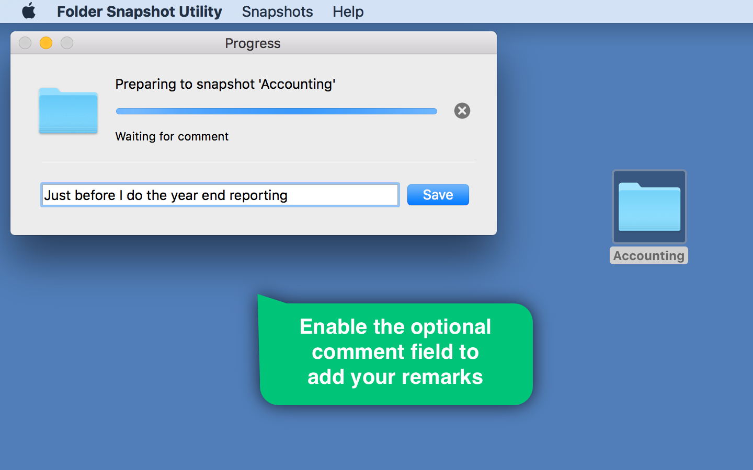Click the "Waiting for comment" status text
This screenshot has height=470, width=753.
172,137
